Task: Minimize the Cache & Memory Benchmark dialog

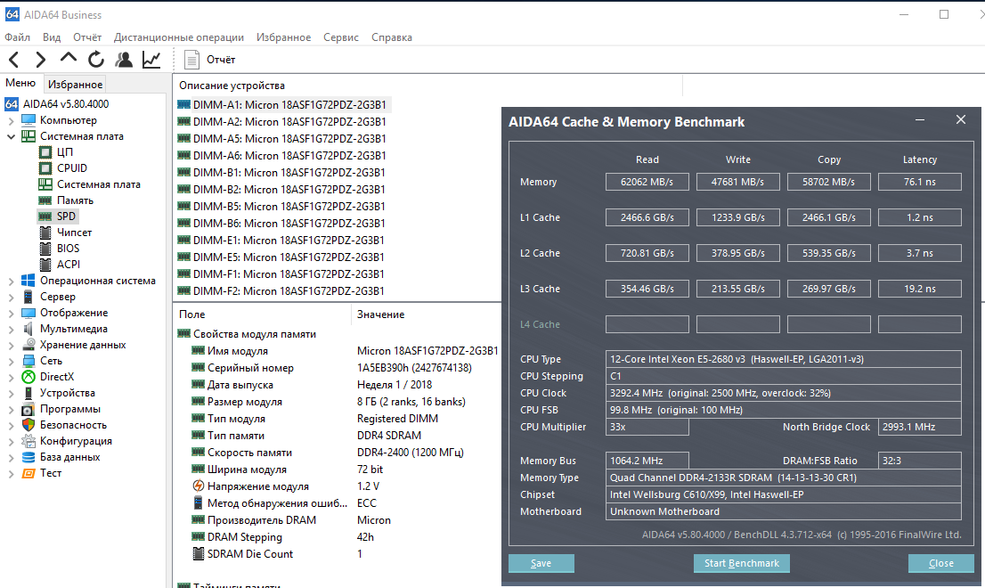Action: point(920,119)
